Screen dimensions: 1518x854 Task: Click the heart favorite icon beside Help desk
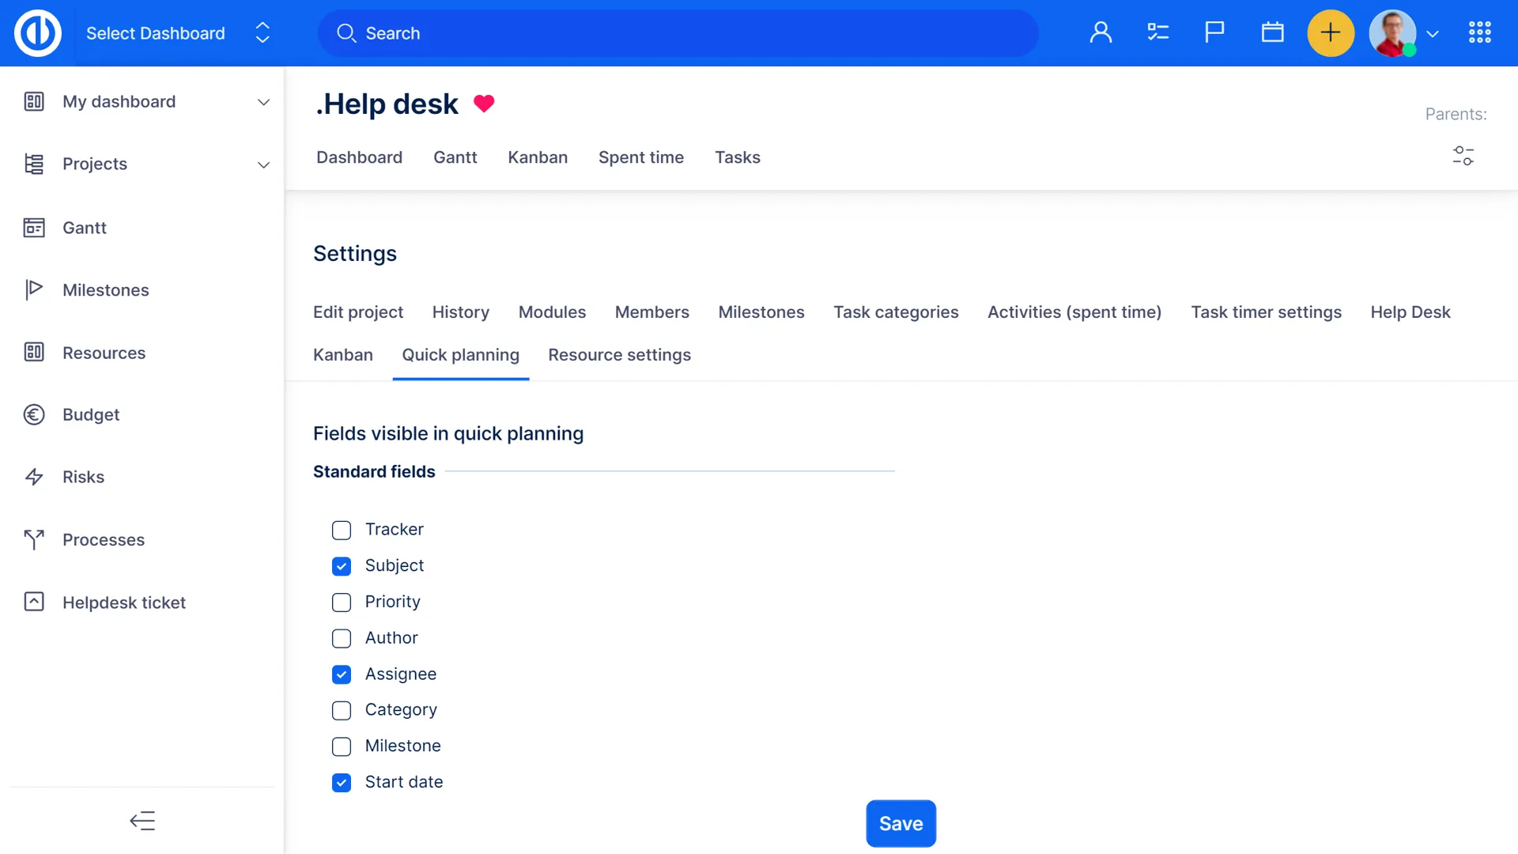click(484, 104)
